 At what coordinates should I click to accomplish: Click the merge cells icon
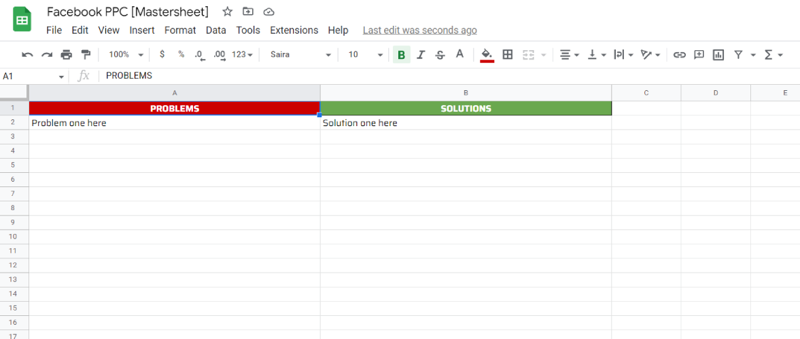(528, 54)
